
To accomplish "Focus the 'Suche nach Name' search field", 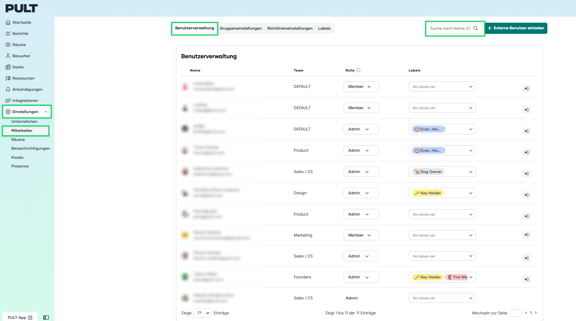I will pos(455,28).
